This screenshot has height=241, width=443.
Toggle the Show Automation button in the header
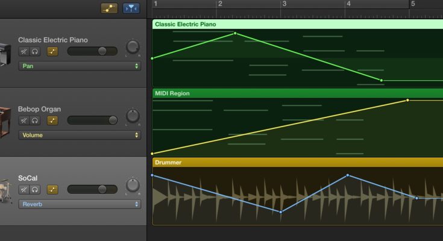[x=108, y=8]
